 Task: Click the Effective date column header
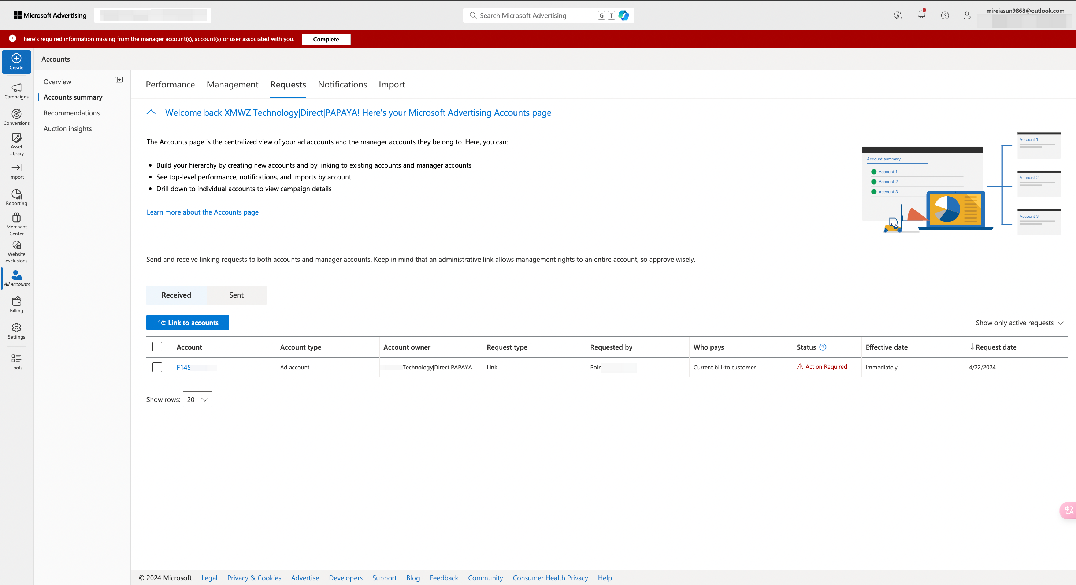(886, 347)
